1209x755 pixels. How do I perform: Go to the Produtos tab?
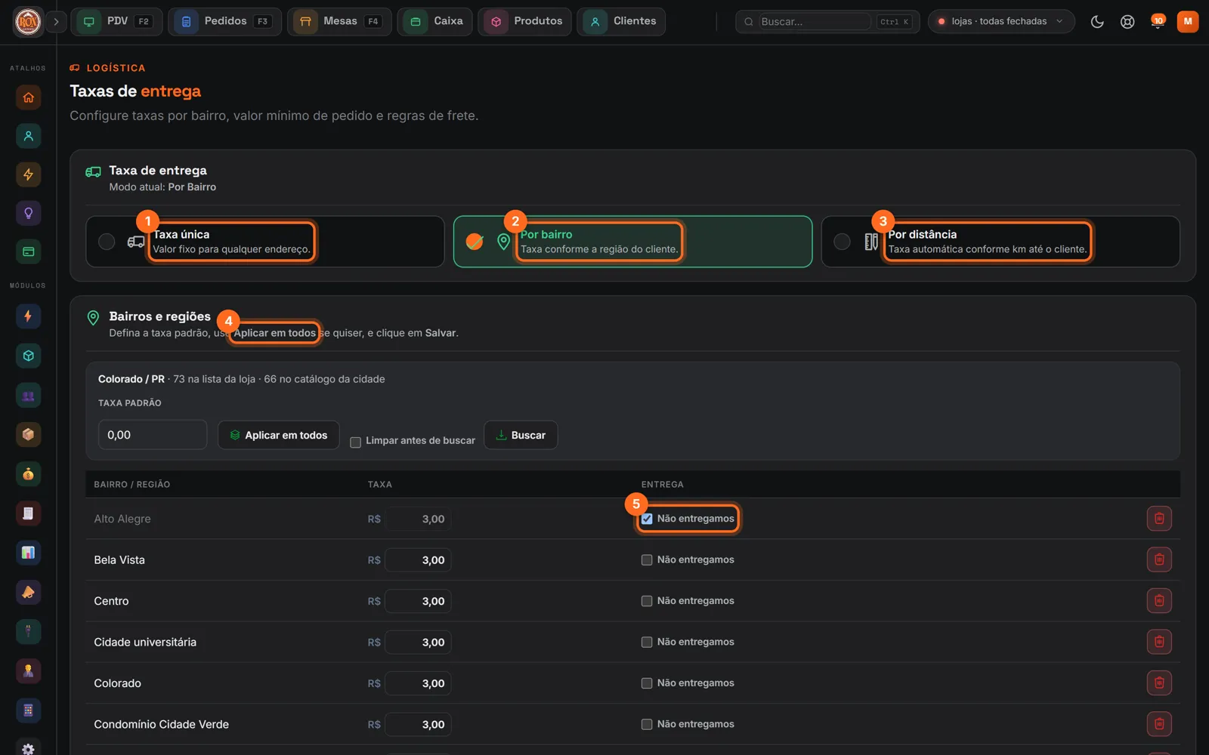coord(524,21)
